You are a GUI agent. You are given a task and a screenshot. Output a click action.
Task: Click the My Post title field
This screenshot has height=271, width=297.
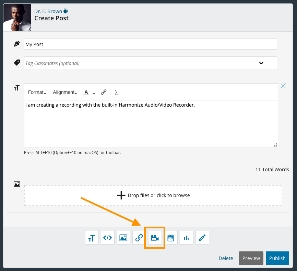150,44
